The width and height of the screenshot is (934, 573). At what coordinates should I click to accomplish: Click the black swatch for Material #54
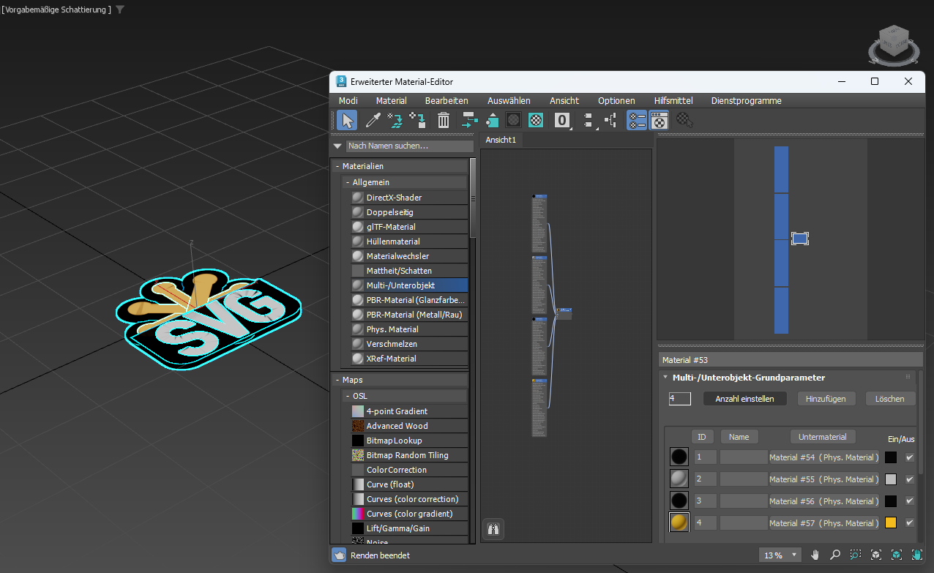[891, 457]
